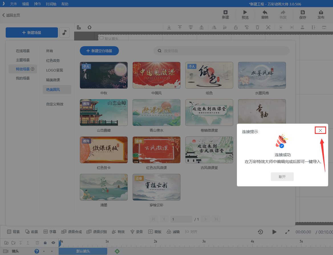Open 字幕 subtitle tool
The height and width of the screenshot is (255, 333).
(x=50, y=232)
